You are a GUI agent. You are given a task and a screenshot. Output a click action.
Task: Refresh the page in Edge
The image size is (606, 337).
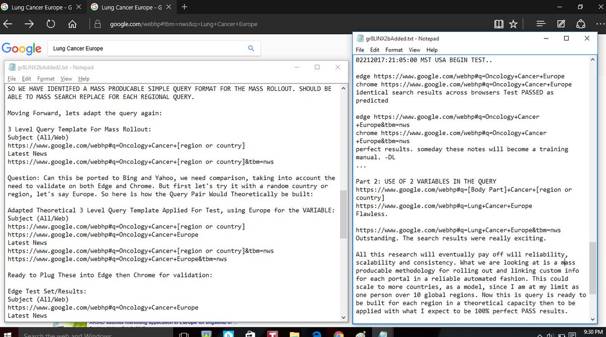(x=50, y=24)
